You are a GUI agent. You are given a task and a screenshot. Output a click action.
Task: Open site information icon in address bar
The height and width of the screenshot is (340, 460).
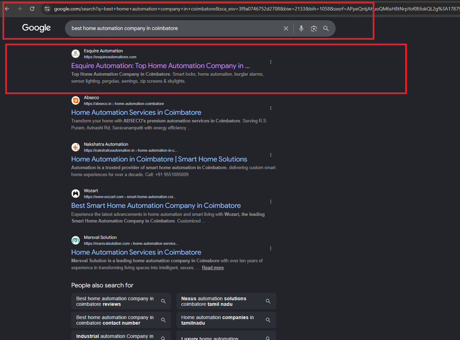coord(47,9)
